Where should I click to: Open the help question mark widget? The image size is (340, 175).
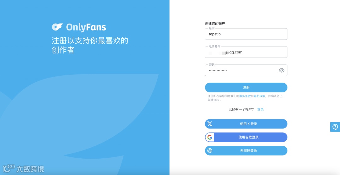pyautogui.click(x=335, y=127)
